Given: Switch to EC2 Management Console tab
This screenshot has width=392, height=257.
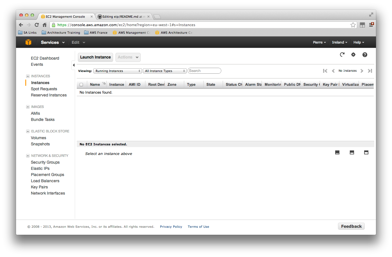Looking at the screenshot, I should tap(66, 17).
